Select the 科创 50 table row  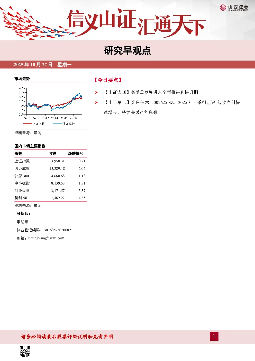point(50,198)
